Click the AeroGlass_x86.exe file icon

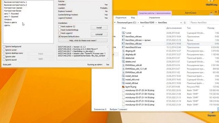pyautogui.click(x=123, y=44)
